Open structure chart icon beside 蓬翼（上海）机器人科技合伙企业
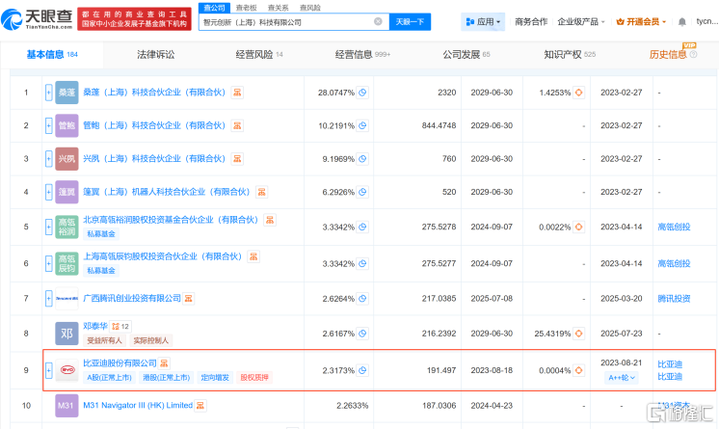 coord(261,192)
